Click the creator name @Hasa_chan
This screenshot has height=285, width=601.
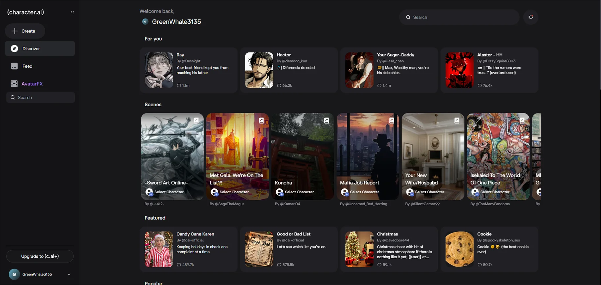393,61
